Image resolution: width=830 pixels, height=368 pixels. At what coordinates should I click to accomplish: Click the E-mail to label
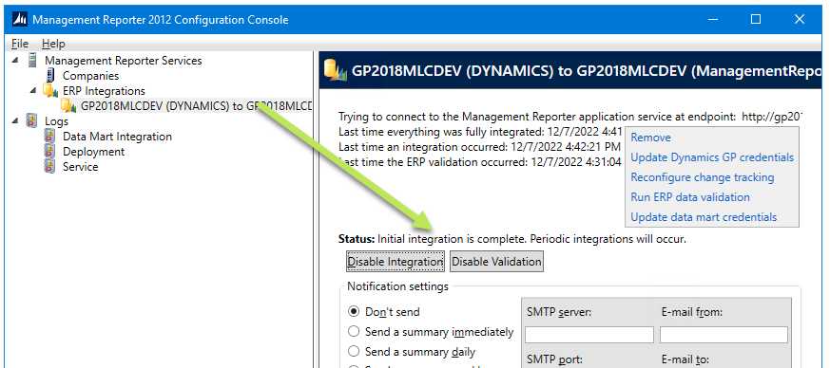point(685,359)
